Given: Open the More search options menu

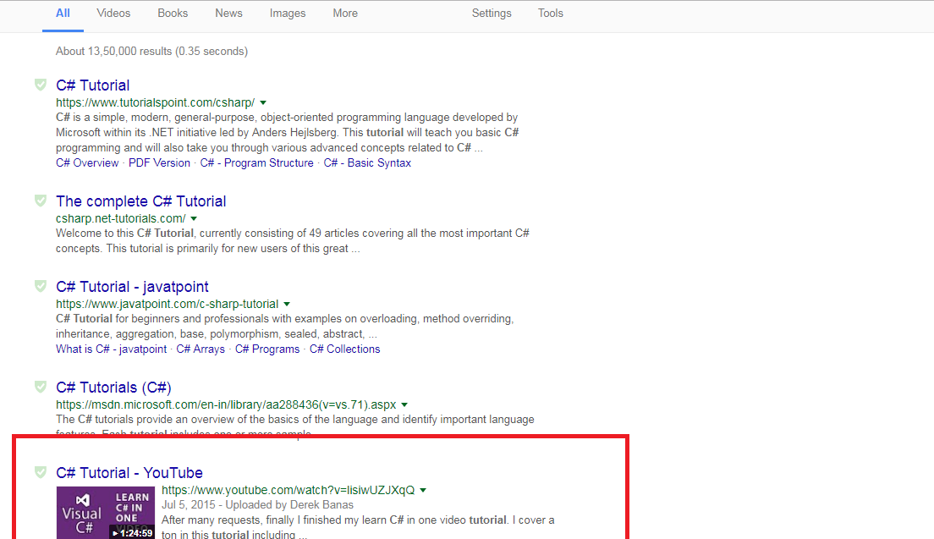Looking at the screenshot, I should tap(345, 13).
